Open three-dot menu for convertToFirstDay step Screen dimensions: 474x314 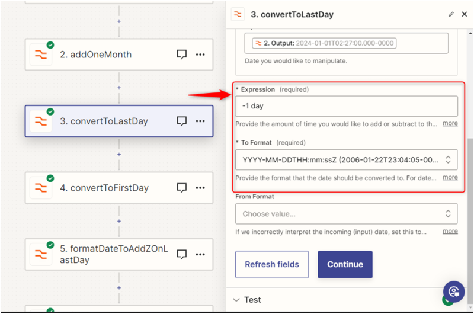200,188
